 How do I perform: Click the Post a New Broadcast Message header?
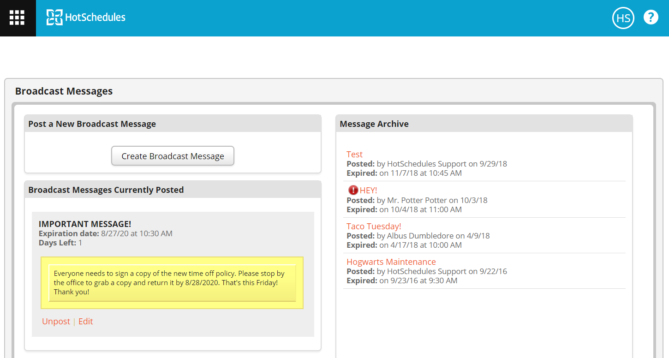click(x=92, y=124)
